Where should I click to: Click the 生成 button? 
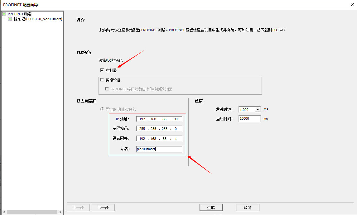pyautogui.click(x=211, y=207)
